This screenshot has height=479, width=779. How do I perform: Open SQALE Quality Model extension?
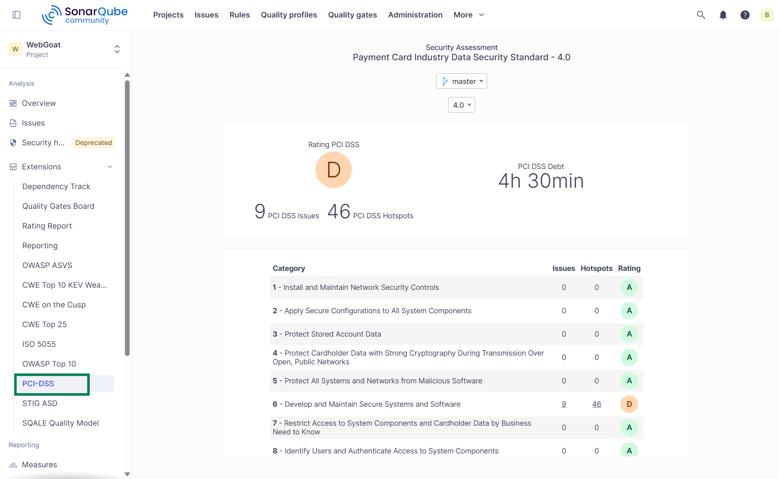[x=61, y=423]
